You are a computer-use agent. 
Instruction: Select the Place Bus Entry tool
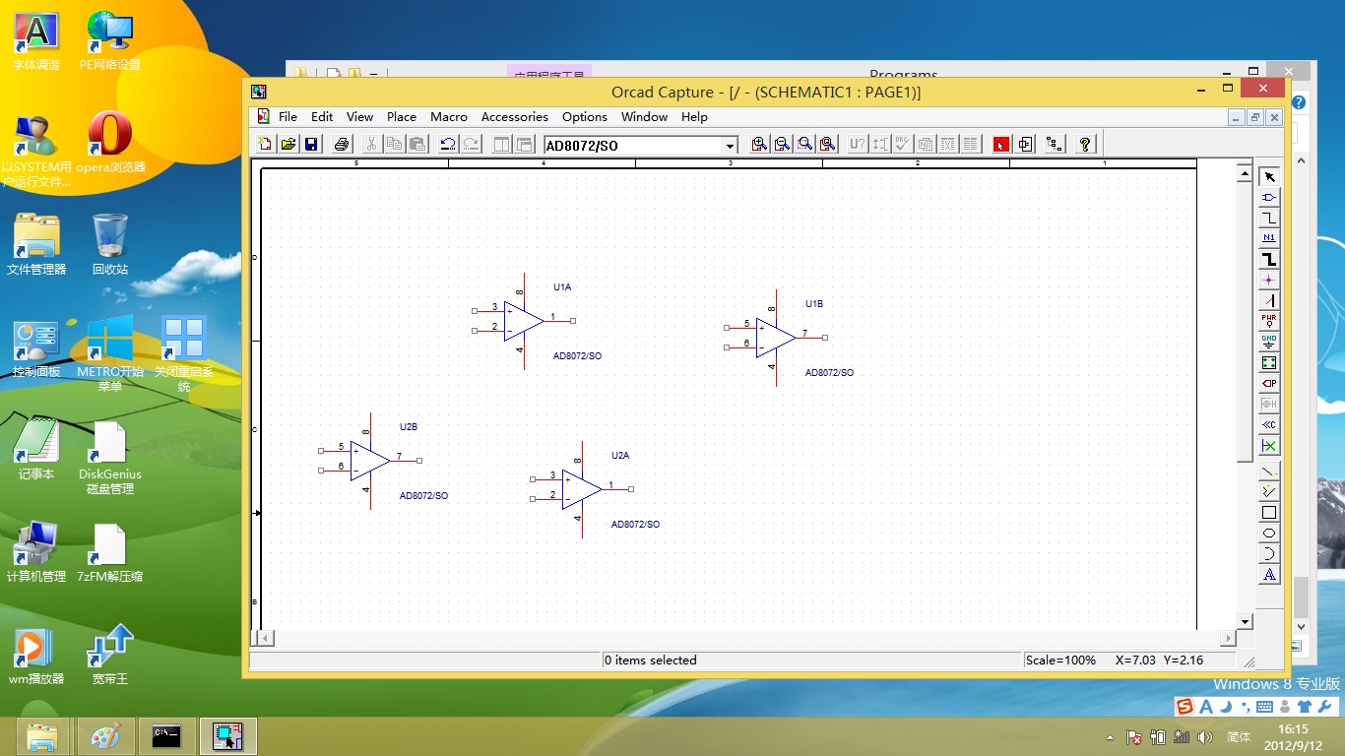1269,300
